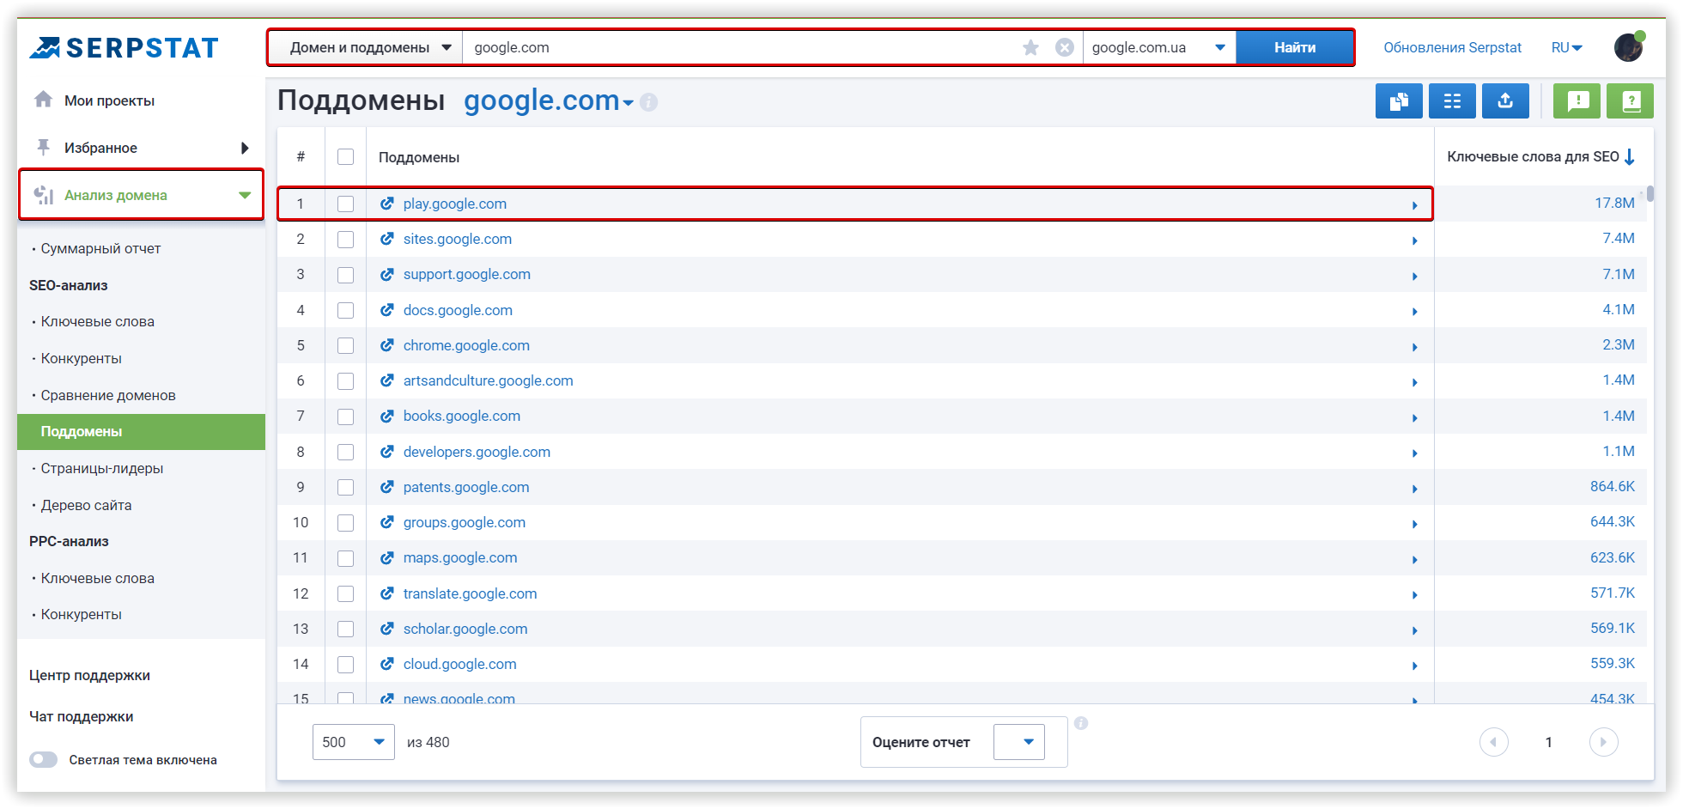Click the table vertical scrollbar thumb
Viewport: 1683px width, 809px height.
pos(1650,194)
